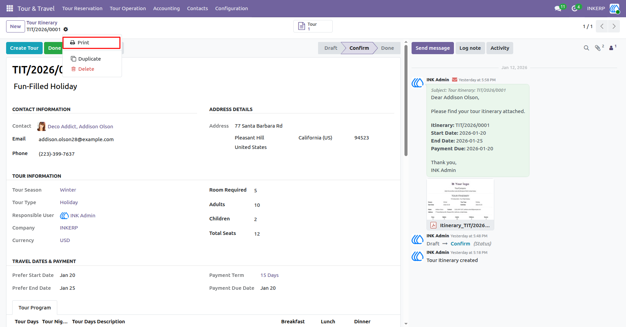Set status to Draft in the statusbar
The height and width of the screenshot is (327, 626).
pyautogui.click(x=330, y=48)
